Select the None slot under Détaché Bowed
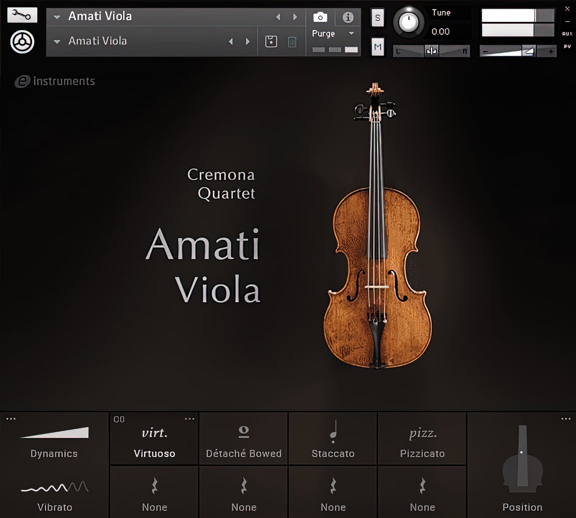Viewport: 576px width, 518px height. (x=243, y=492)
